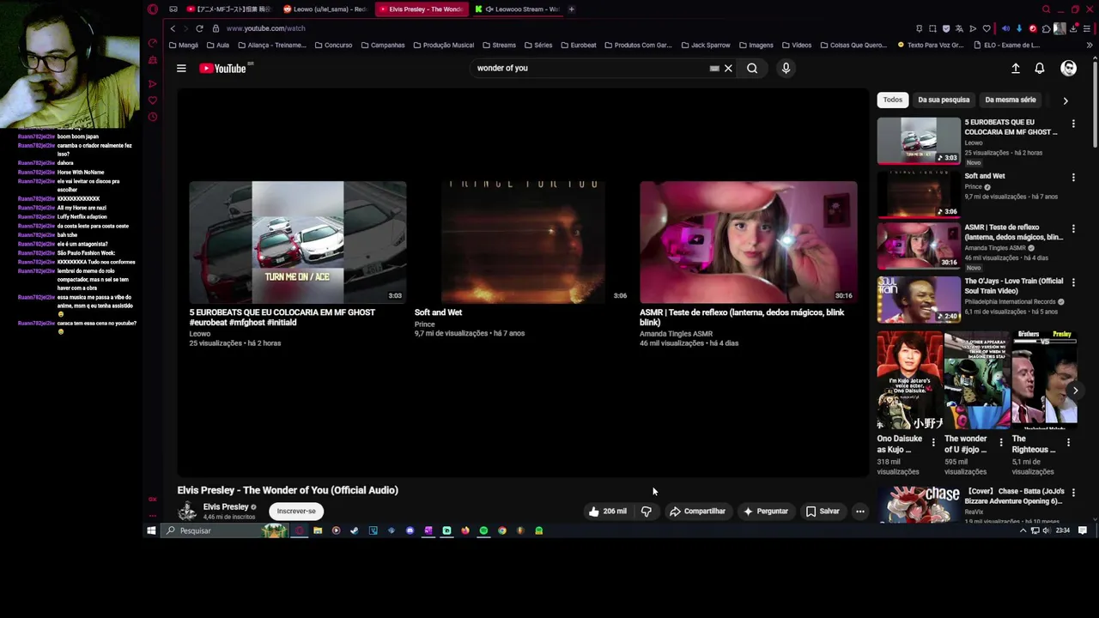Open the Mangá bookmarks folder

(183, 45)
